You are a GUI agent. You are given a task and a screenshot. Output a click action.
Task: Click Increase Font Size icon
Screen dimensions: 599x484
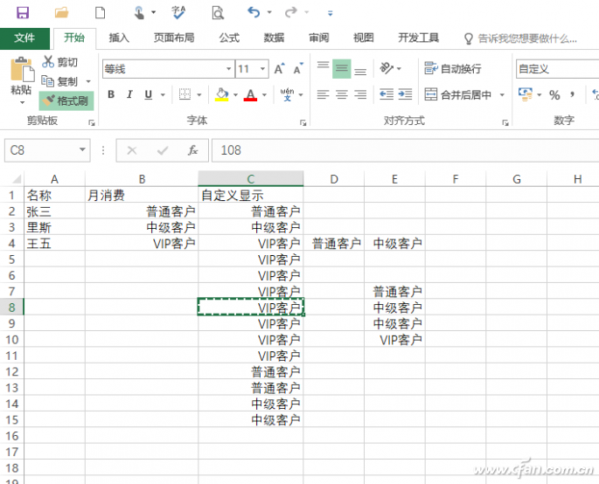pyautogui.click(x=280, y=69)
